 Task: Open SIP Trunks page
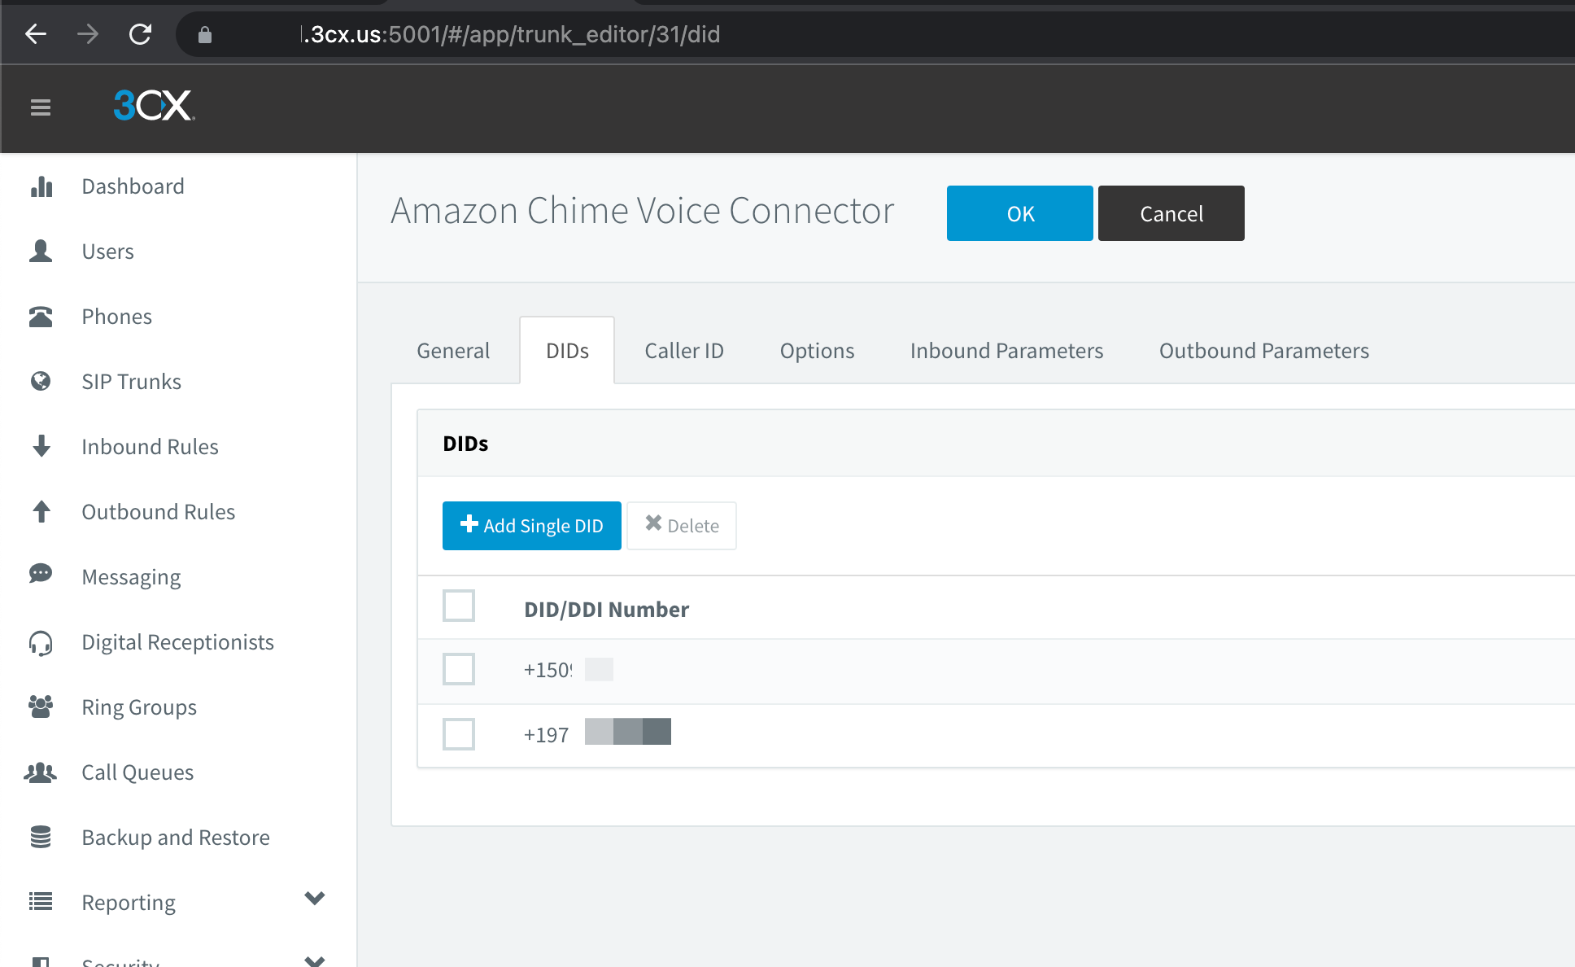tap(131, 382)
